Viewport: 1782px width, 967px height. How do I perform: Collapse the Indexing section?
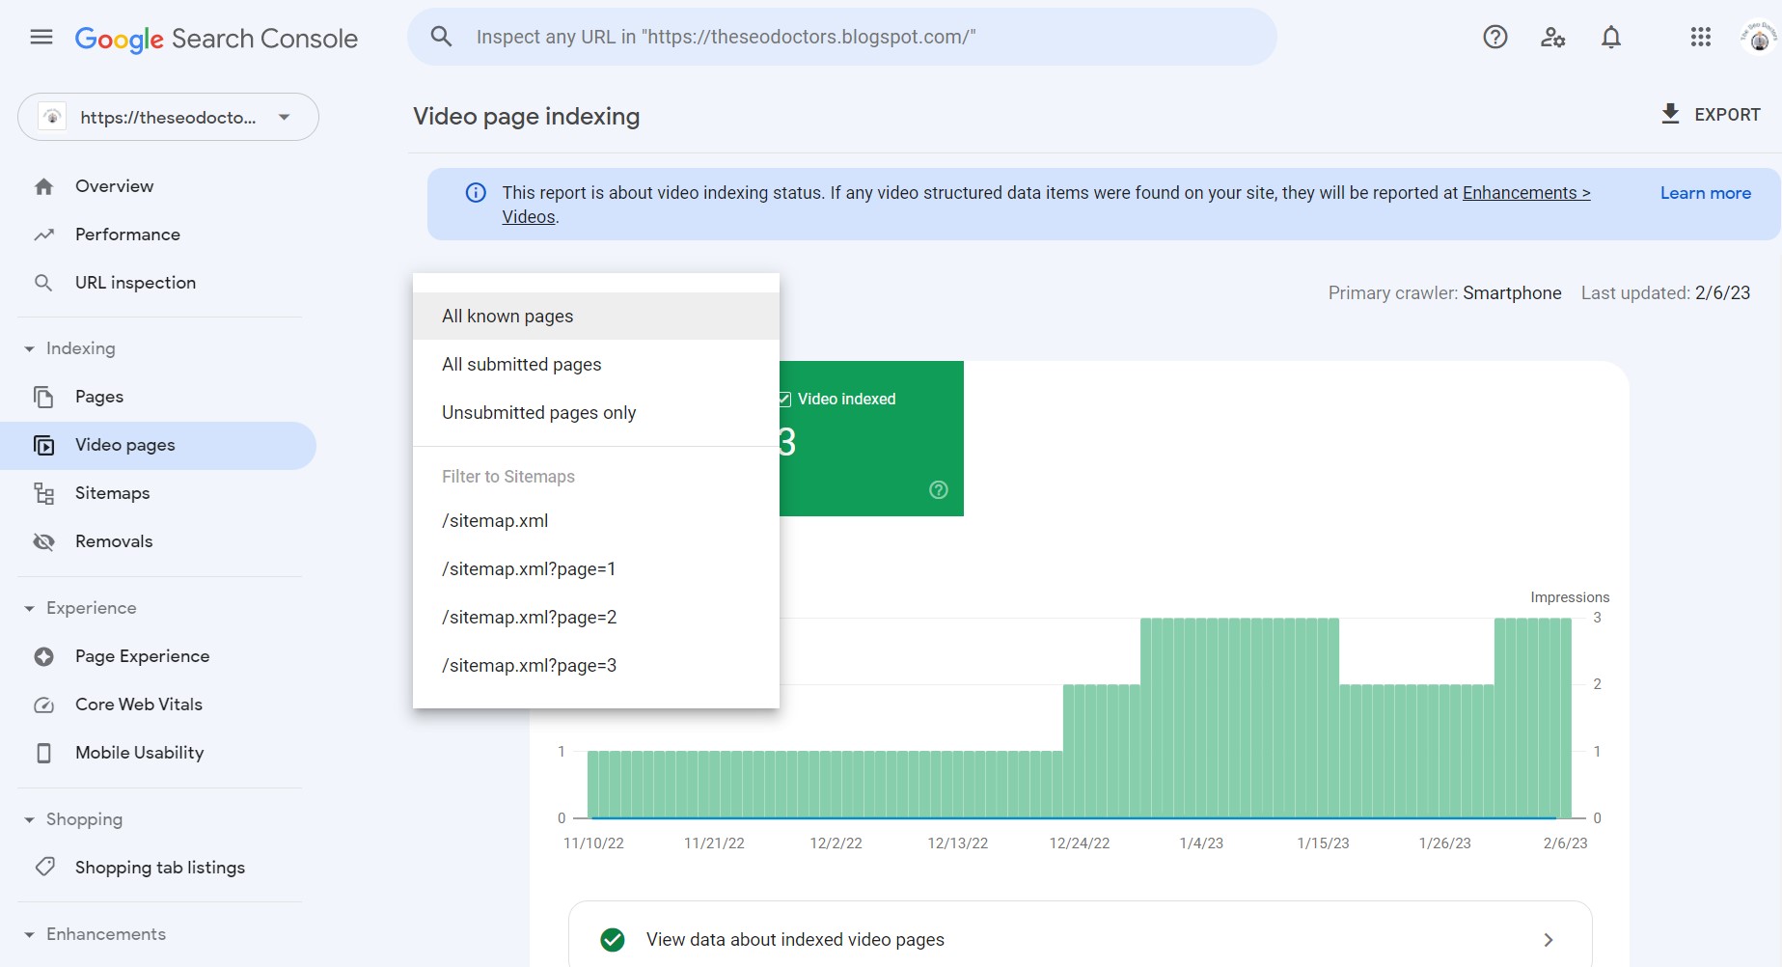tap(30, 348)
